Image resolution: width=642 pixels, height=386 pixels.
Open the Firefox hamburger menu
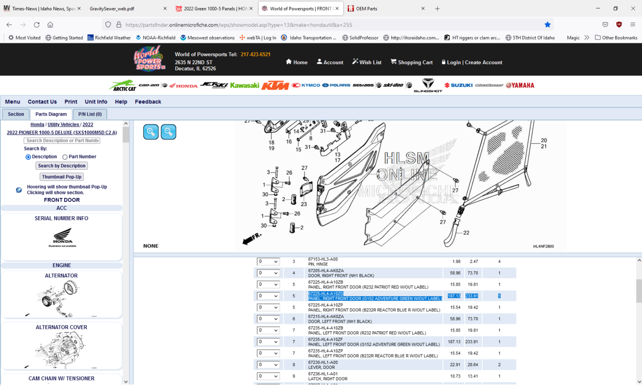[x=633, y=25]
